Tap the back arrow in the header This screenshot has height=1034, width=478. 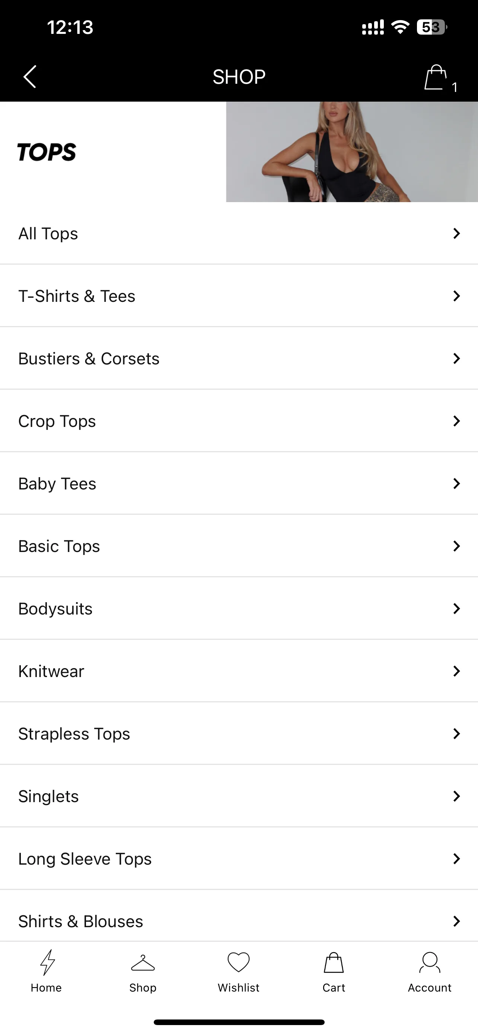point(30,76)
